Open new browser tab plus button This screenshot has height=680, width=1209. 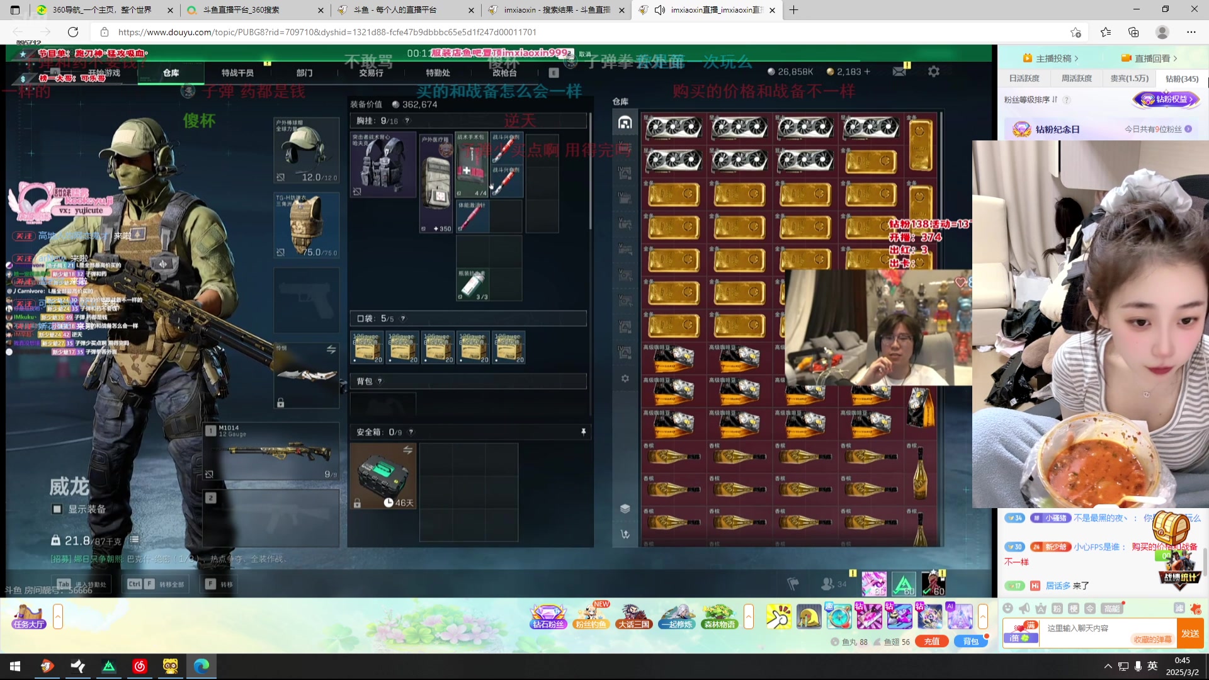pyautogui.click(x=793, y=10)
